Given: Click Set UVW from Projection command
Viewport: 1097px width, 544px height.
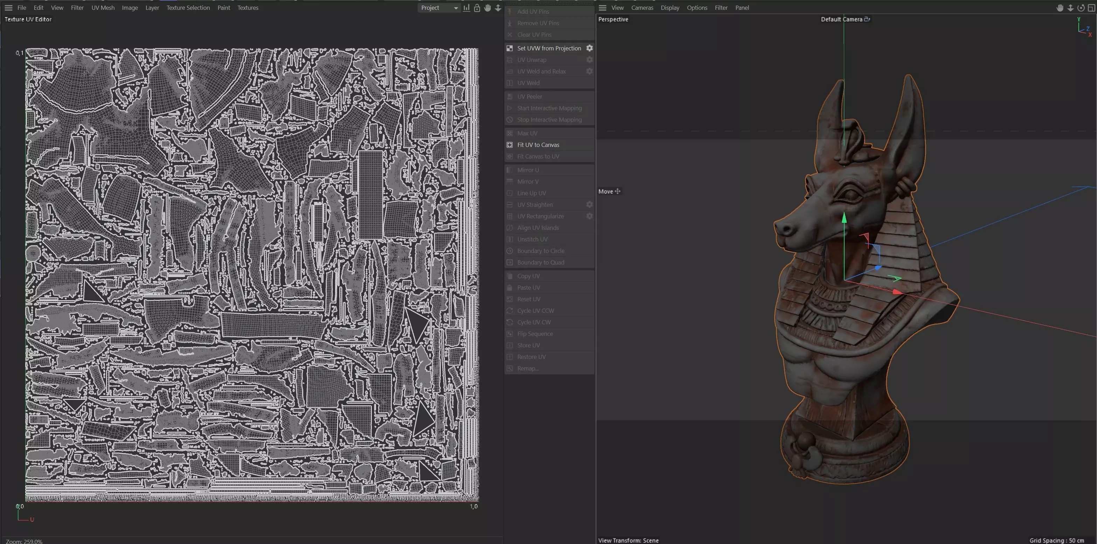Looking at the screenshot, I should tap(548, 48).
